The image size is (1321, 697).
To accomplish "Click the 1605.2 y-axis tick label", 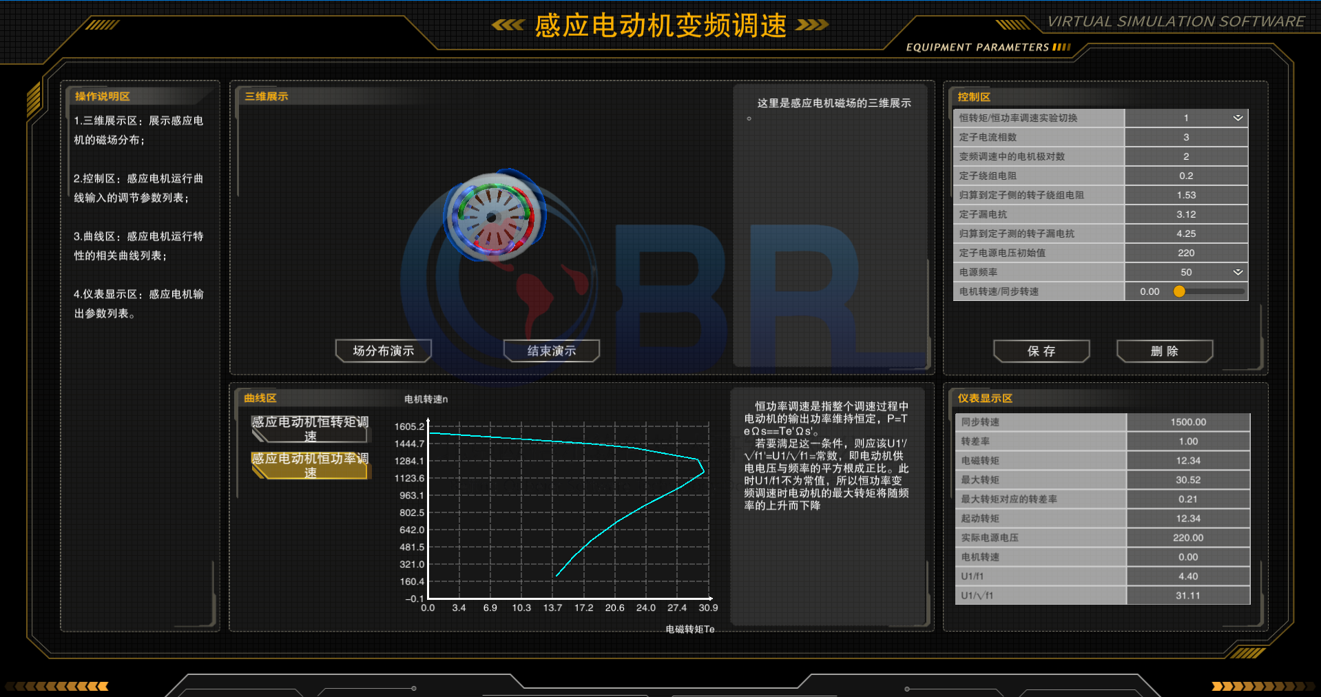I will point(409,426).
